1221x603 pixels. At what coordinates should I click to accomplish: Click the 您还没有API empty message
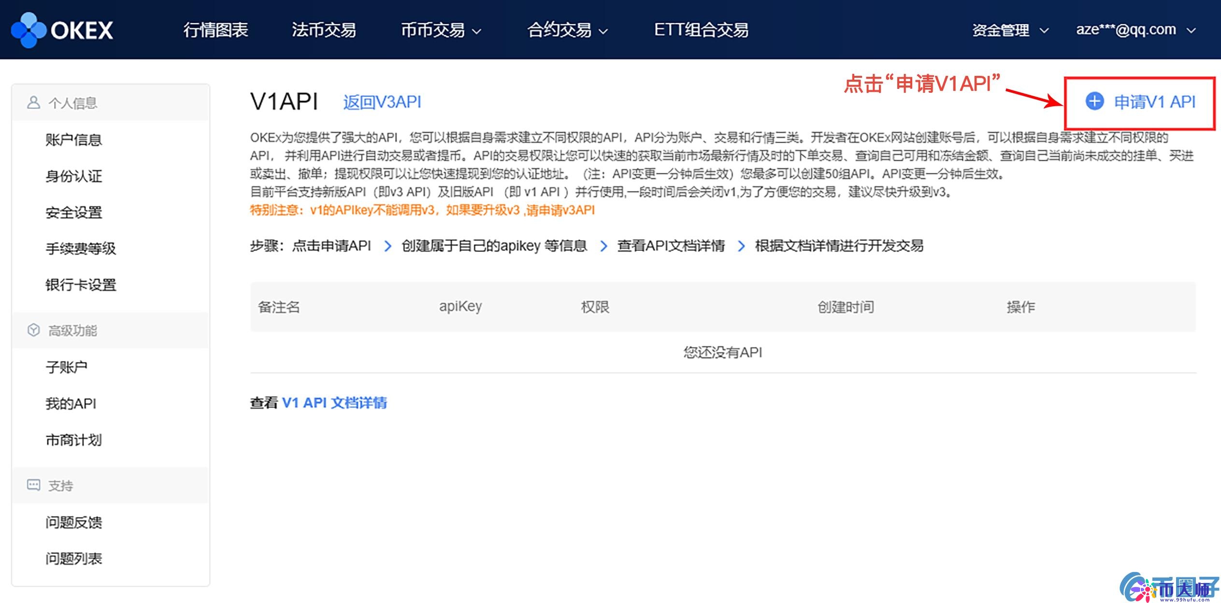[x=722, y=352]
